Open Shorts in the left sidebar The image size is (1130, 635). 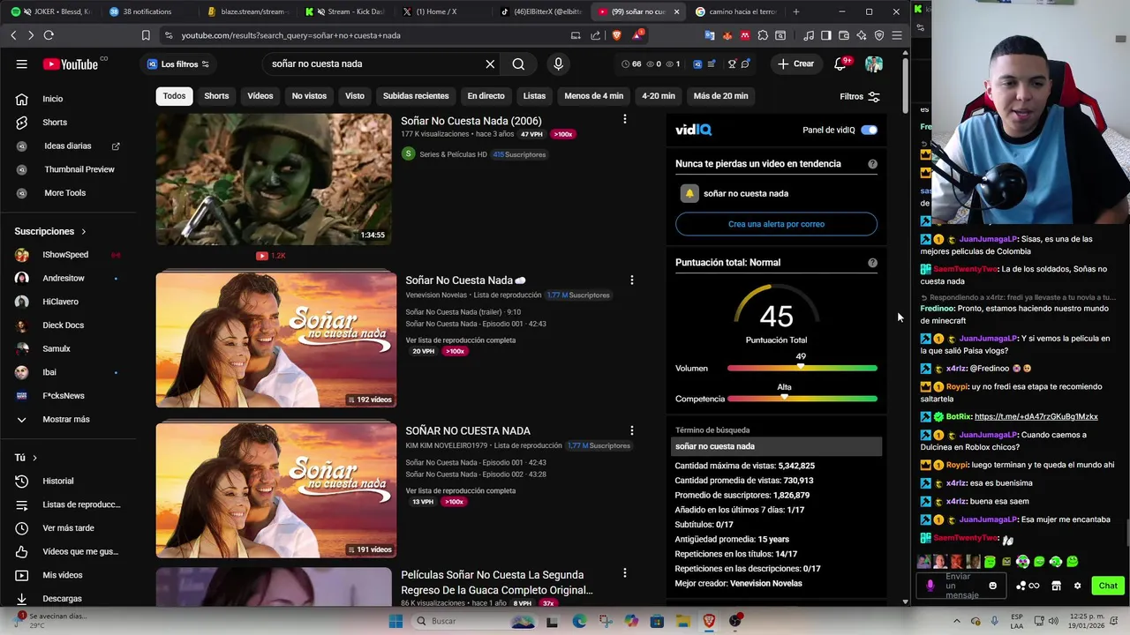point(55,123)
